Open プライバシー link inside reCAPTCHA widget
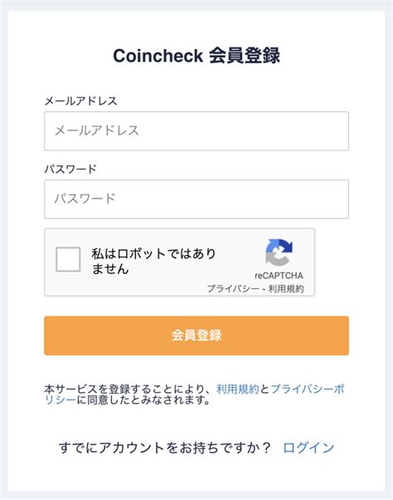The image size is (393, 500). [x=233, y=288]
